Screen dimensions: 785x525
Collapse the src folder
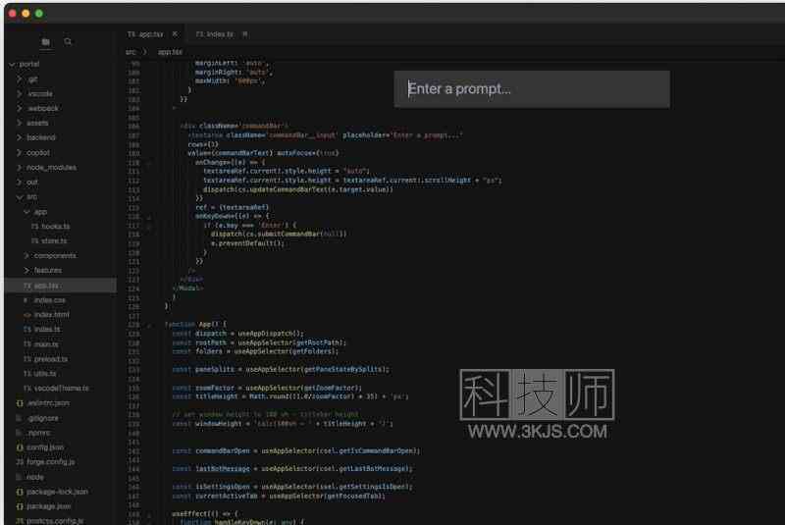point(20,196)
